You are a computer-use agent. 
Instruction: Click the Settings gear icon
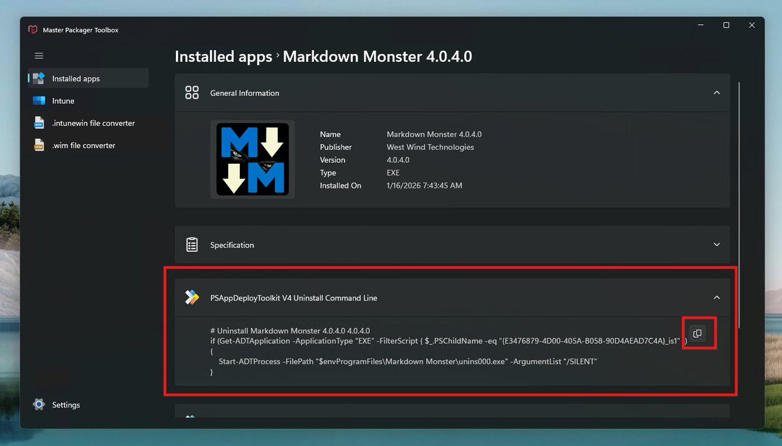click(x=39, y=404)
